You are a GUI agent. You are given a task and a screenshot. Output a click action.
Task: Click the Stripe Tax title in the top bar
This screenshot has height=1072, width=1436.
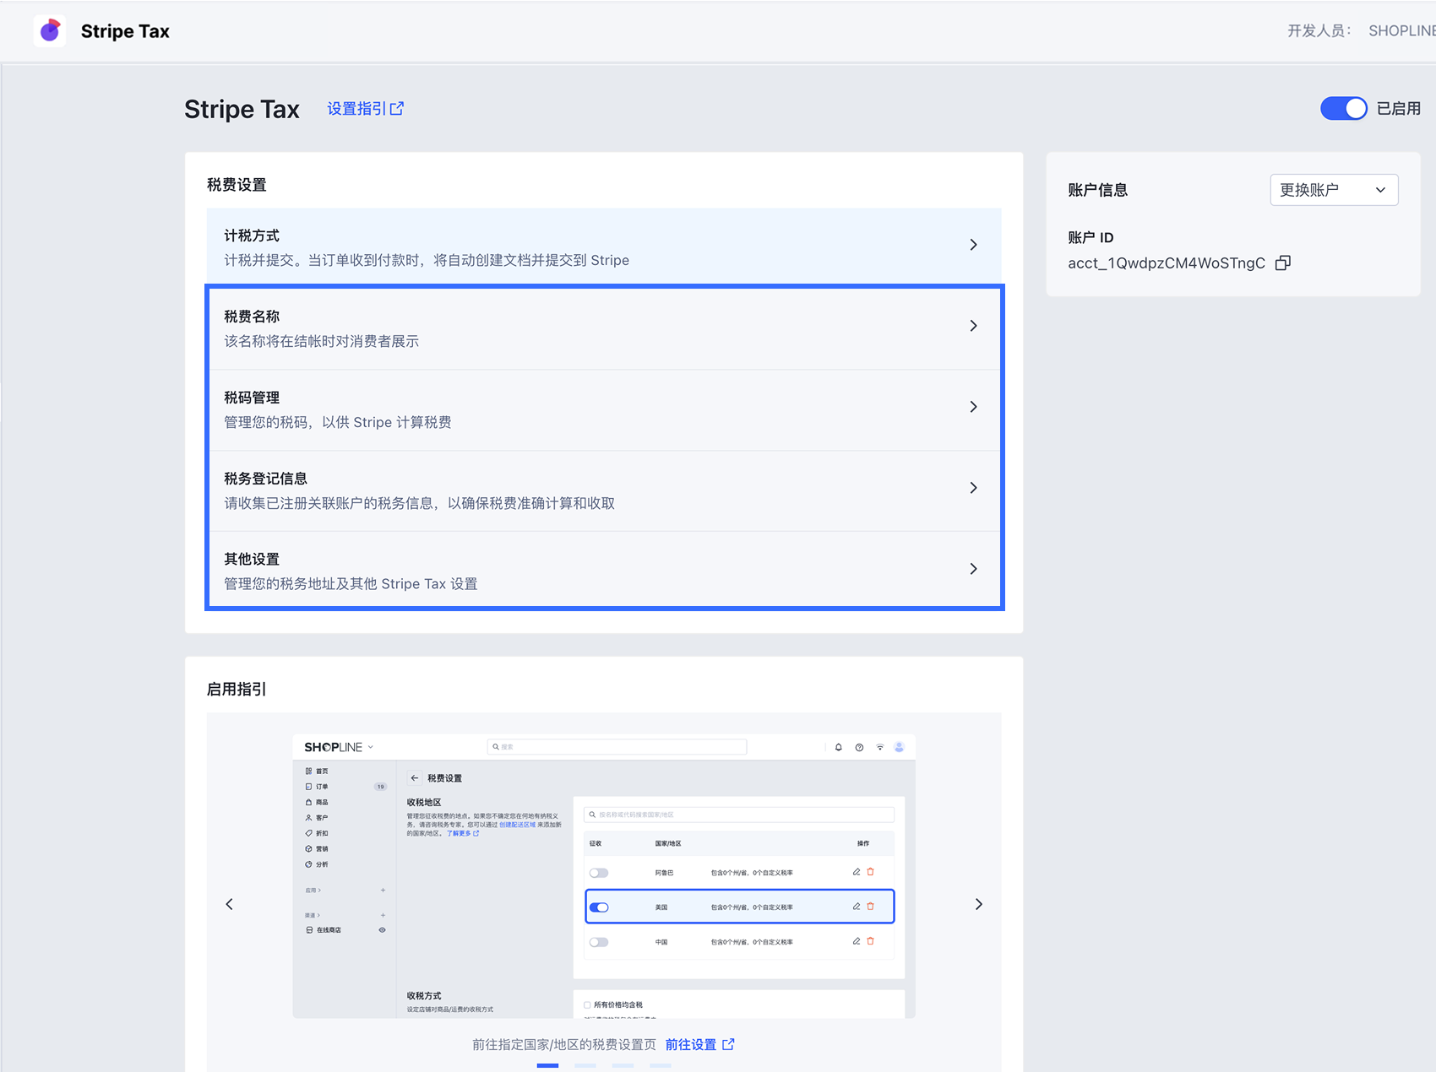click(x=125, y=31)
